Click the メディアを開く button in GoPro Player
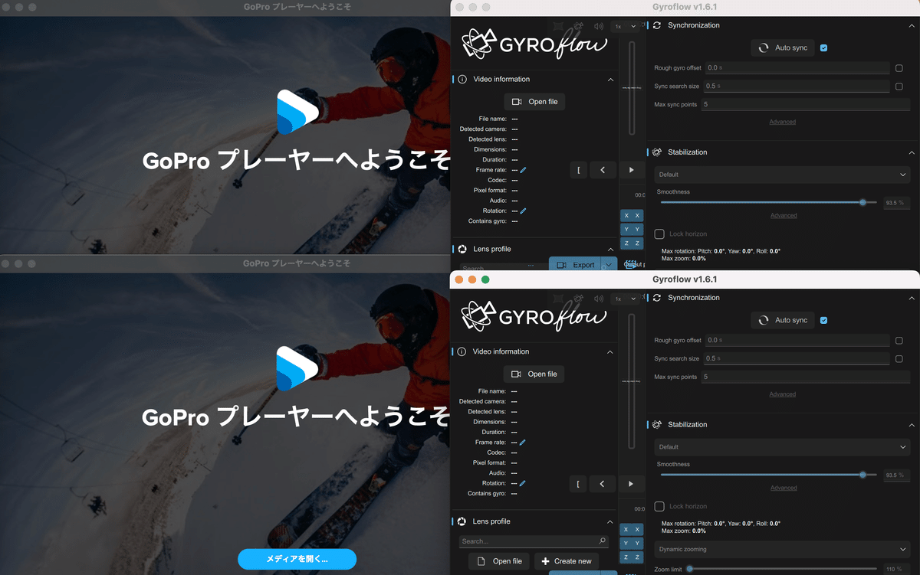This screenshot has height=575, width=920. click(x=297, y=559)
